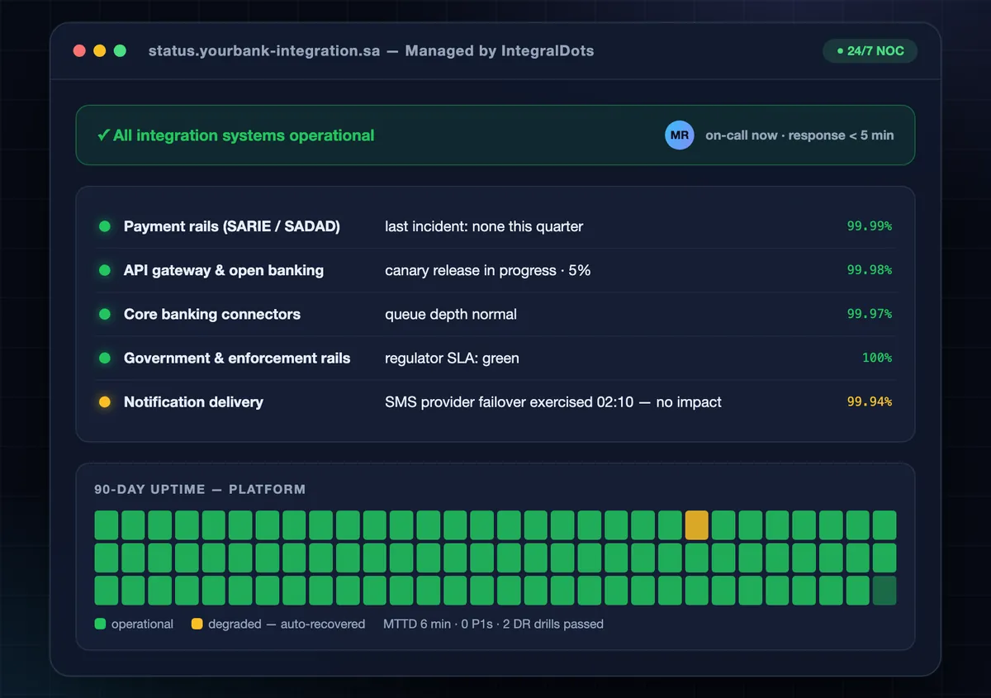The height and width of the screenshot is (698, 991).
Task: Click the status.yourbank-integration.sa title text
Action: pyautogui.click(x=264, y=50)
